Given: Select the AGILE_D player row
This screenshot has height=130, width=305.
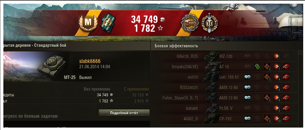Looking at the screenshot, I should click(224, 118).
